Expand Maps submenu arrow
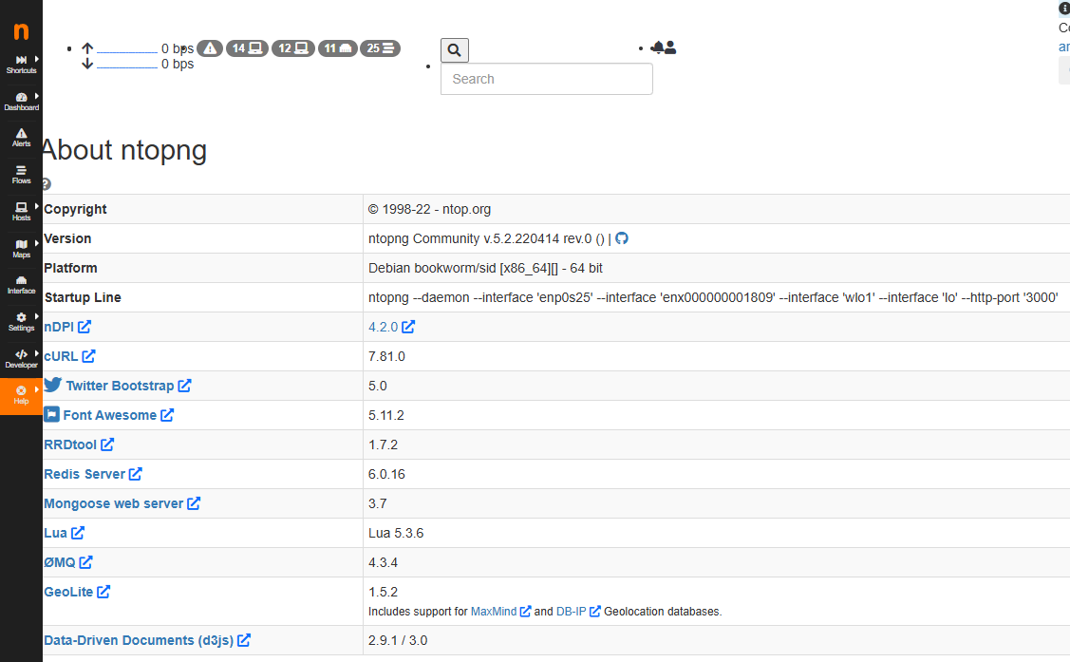 [37, 243]
